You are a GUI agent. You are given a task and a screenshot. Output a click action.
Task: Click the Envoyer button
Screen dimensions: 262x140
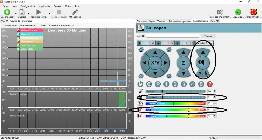point(208,36)
